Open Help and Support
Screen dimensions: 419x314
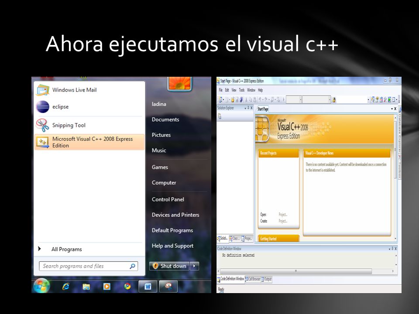pos(173,246)
